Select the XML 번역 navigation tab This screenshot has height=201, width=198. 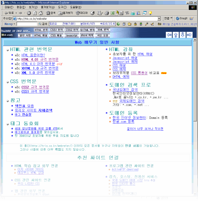(x=103, y=30)
